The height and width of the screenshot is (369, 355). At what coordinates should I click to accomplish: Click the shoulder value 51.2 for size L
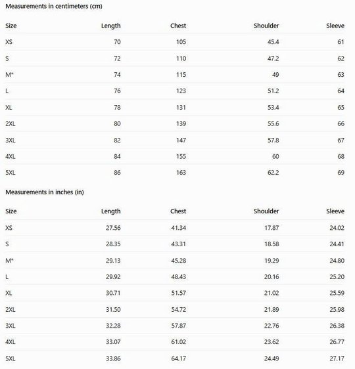click(273, 91)
